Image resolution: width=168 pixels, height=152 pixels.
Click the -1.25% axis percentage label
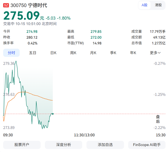160,95
